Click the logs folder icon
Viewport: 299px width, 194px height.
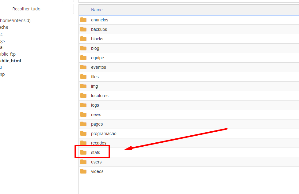click(x=83, y=105)
